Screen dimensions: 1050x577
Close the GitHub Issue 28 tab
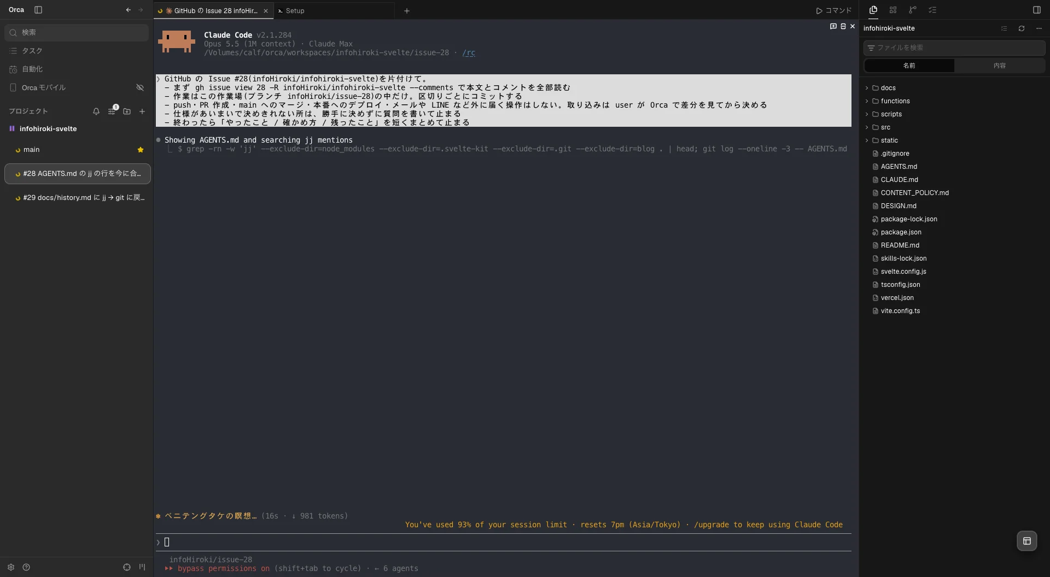coord(266,11)
